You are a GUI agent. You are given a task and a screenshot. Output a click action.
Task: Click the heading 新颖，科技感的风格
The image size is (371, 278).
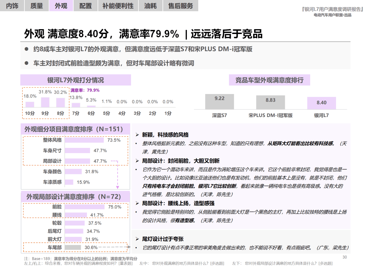click(x=165, y=135)
